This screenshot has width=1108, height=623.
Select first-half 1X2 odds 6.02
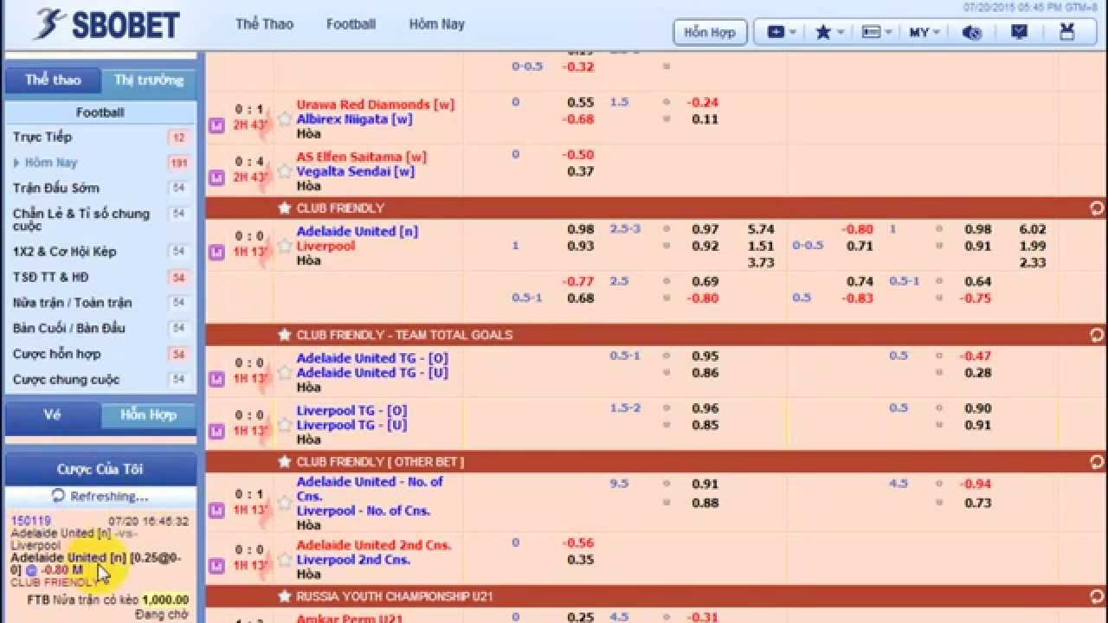(x=1033, y=229)
